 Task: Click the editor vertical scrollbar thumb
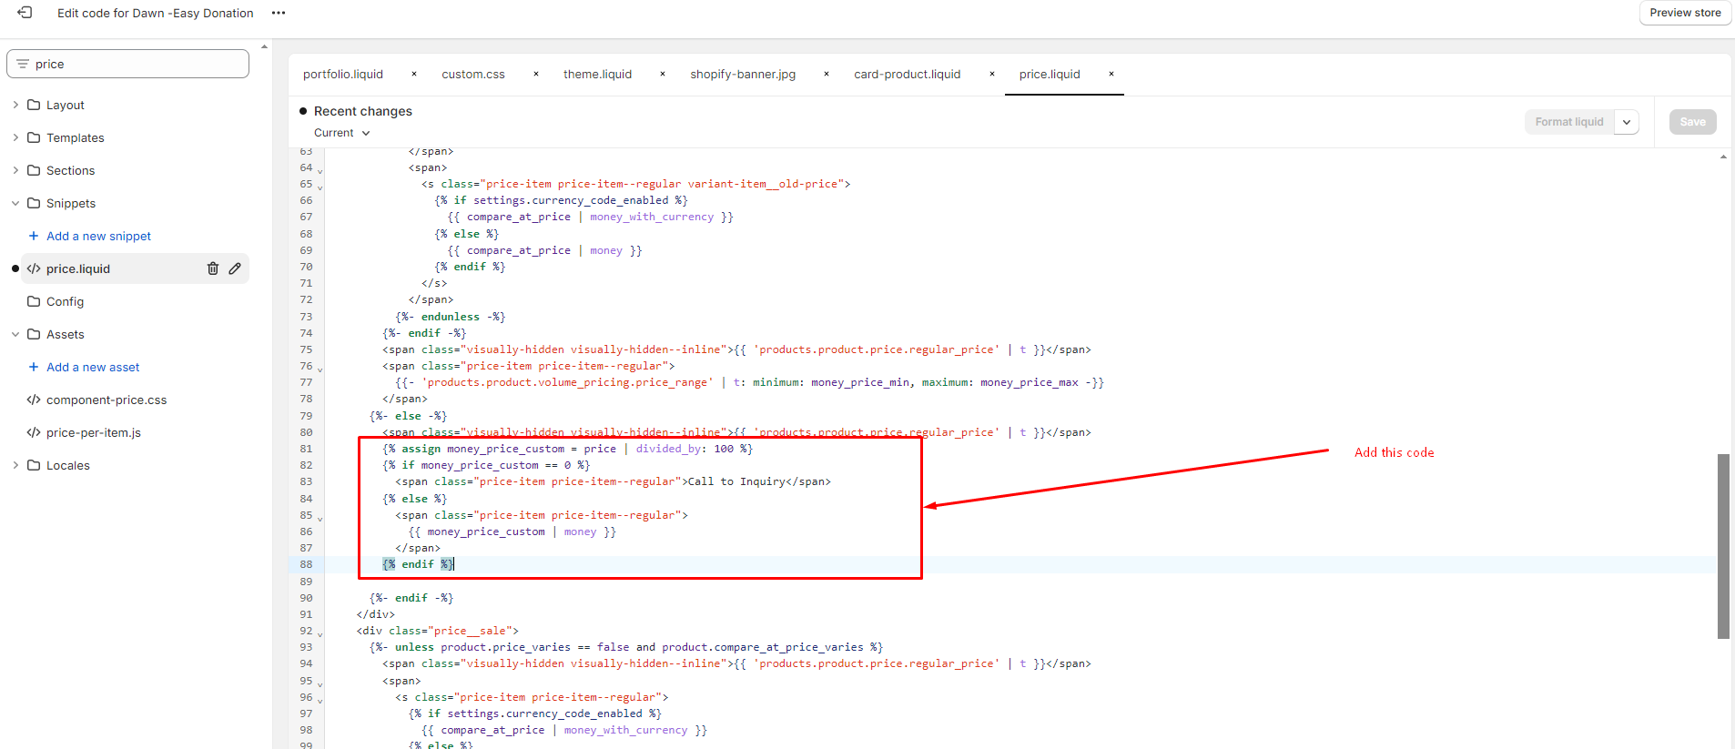1723,546
